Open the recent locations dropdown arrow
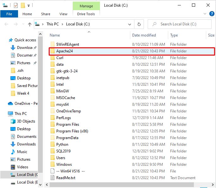The width and height of the screenshot is (216, 188). pyautogui.click(x=23, y=24)
